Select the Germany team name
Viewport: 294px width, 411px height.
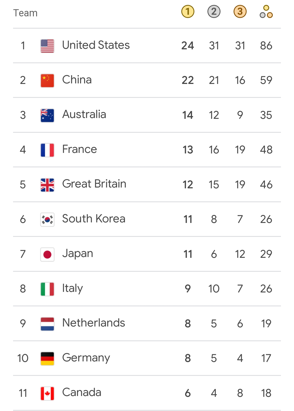(86, 358)
